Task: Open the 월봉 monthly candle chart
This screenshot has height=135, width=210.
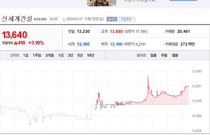Action: [x=175, y=55]
